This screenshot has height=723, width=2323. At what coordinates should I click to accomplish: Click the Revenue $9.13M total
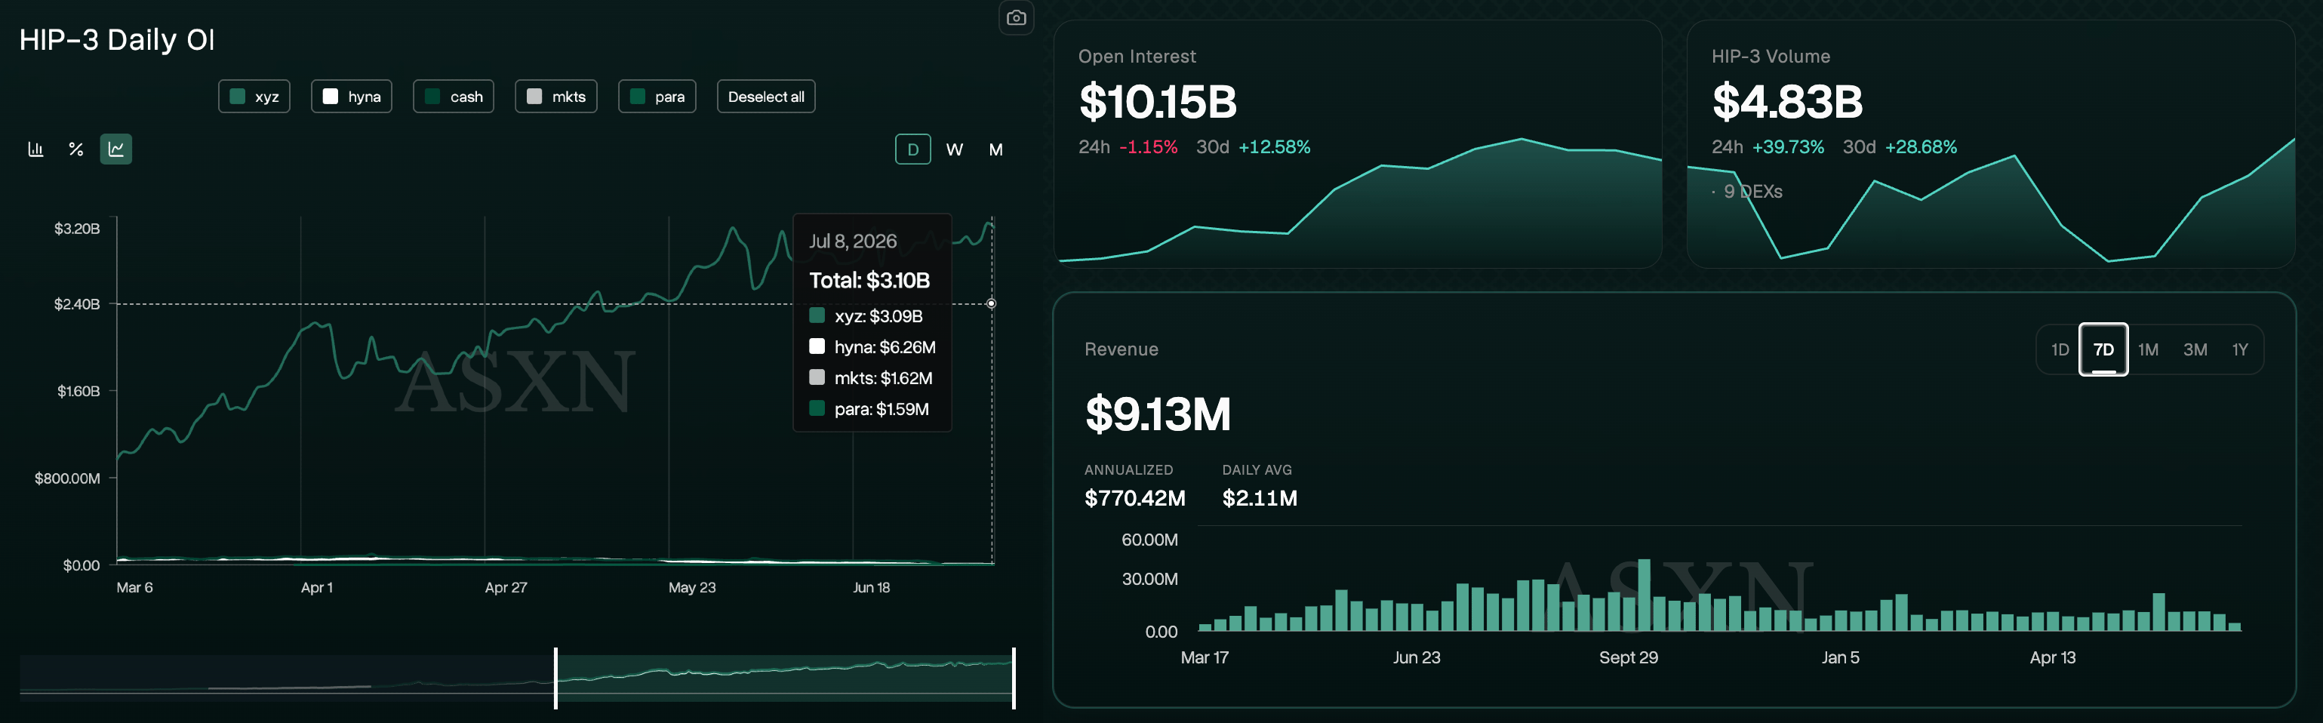1158,414
